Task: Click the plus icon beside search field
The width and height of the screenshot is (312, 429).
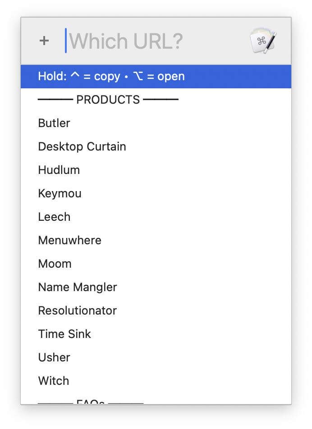Action: (44, 41)
